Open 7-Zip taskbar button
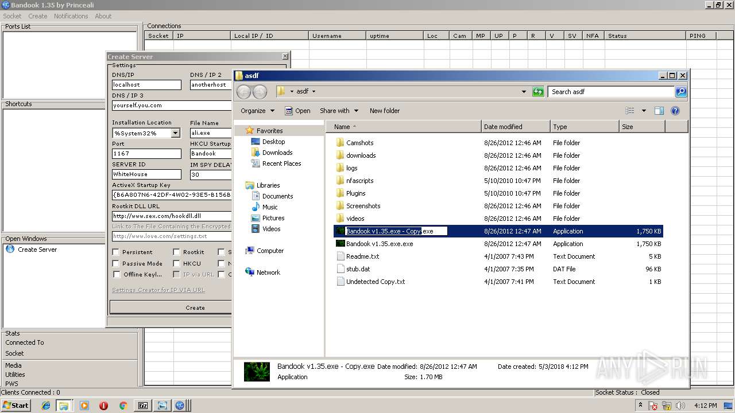Screen dimensions: 735x413 coord(143,406)
